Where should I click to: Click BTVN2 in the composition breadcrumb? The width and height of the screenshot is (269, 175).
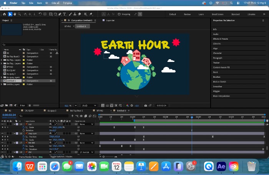(67, 26)
